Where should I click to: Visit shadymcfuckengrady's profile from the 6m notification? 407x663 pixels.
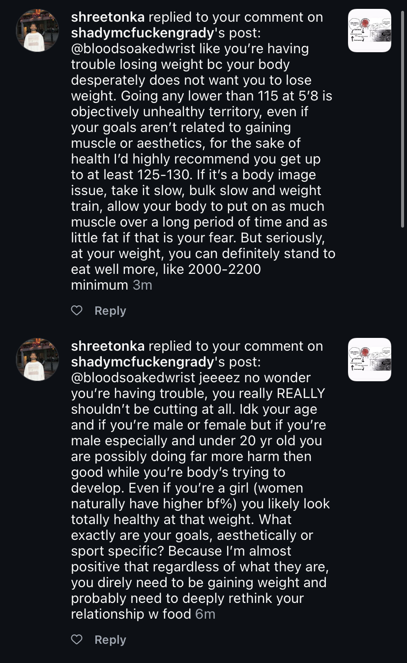[143, 362]
